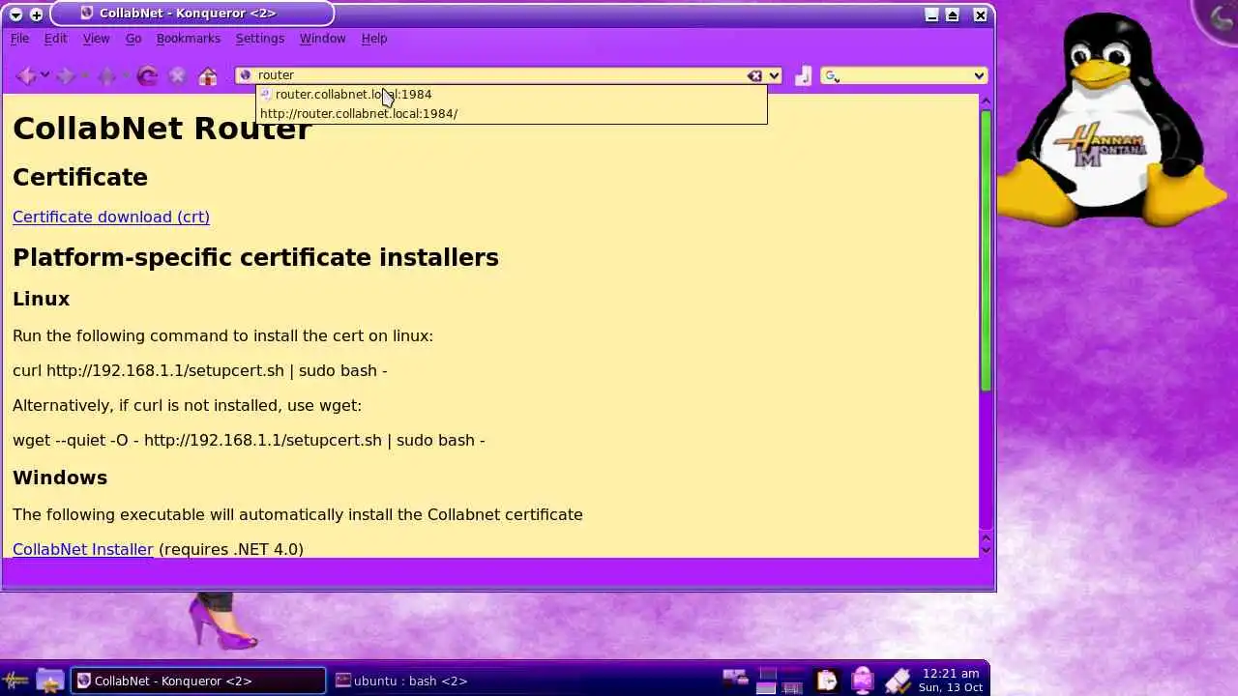
Task: Open the Go menu
Action: [x=133, y=38]
